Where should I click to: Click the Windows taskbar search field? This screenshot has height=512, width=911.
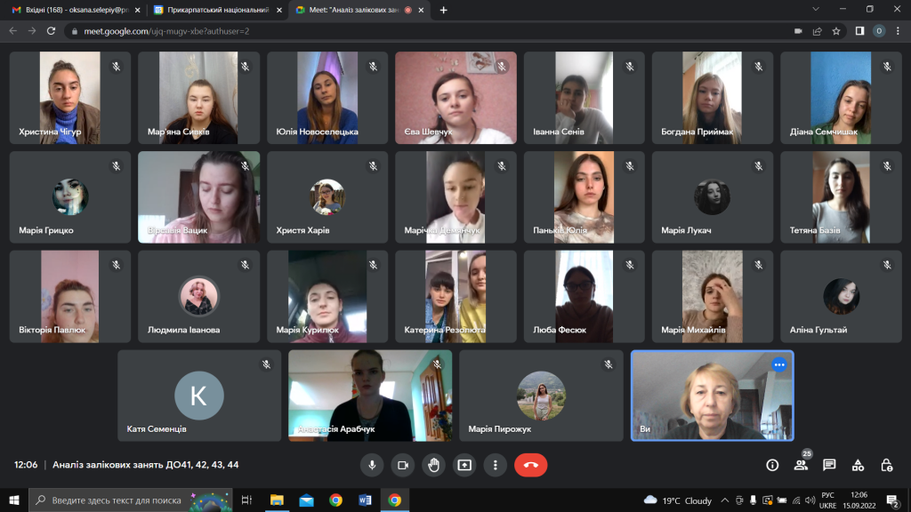[x=129, y=500]
